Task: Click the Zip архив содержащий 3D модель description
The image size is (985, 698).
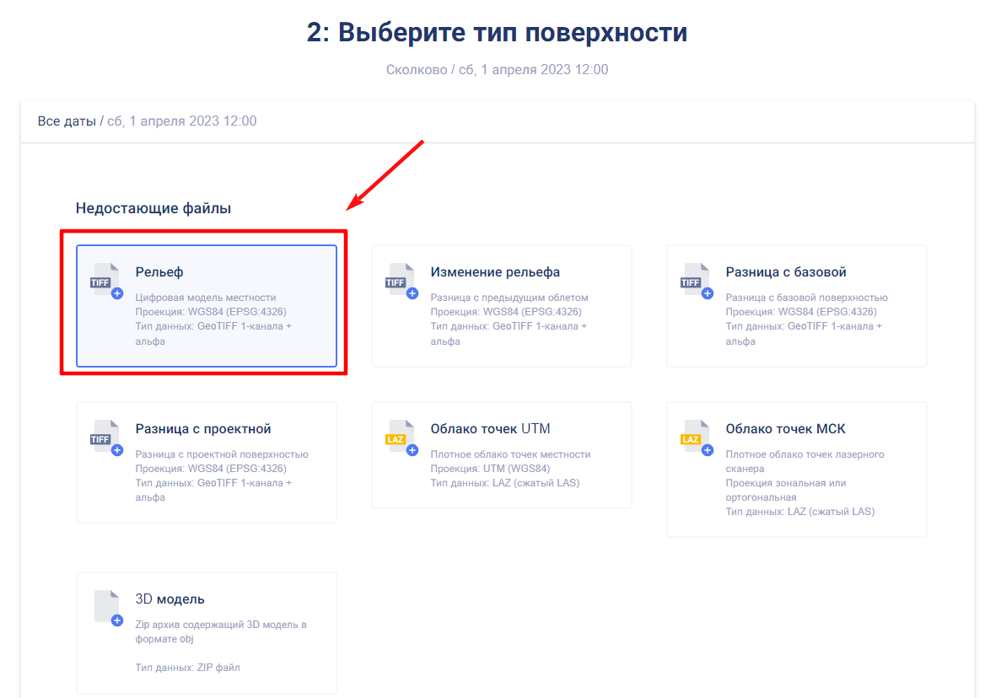Action: coord(221,631)
